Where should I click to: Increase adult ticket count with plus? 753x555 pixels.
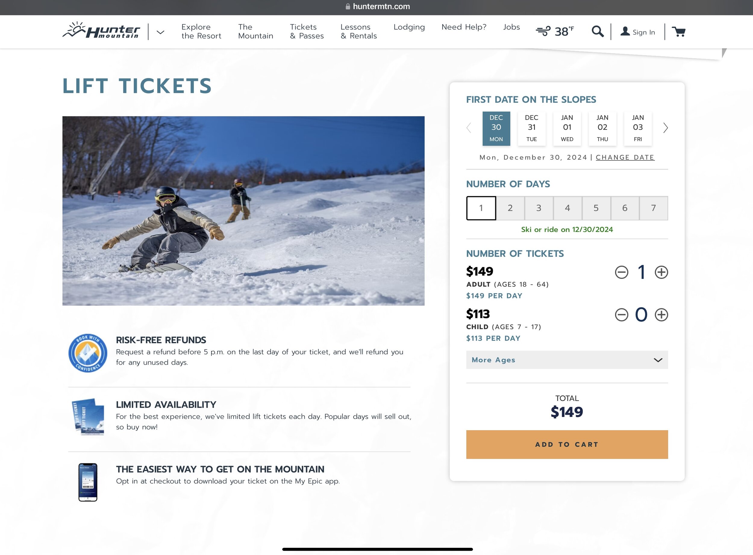click(x=661, y=272)
